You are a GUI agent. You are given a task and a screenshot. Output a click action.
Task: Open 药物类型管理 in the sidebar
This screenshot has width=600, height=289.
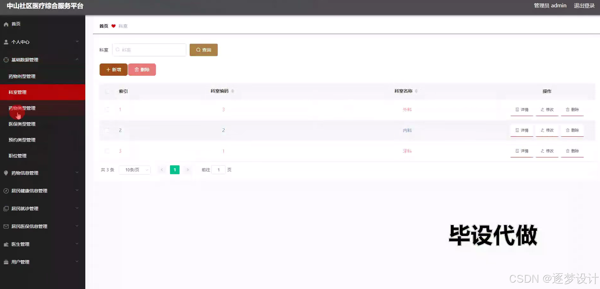pyautogui.click(x=43, y=108)
